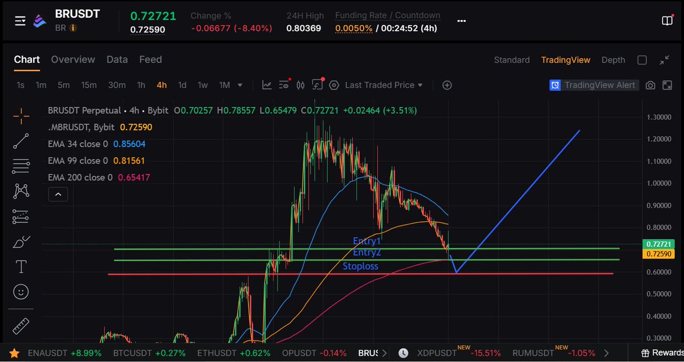This screenshot has height=362, width=684.
Task: Click the add chart plus circle icon
Action: click(447, 85)
